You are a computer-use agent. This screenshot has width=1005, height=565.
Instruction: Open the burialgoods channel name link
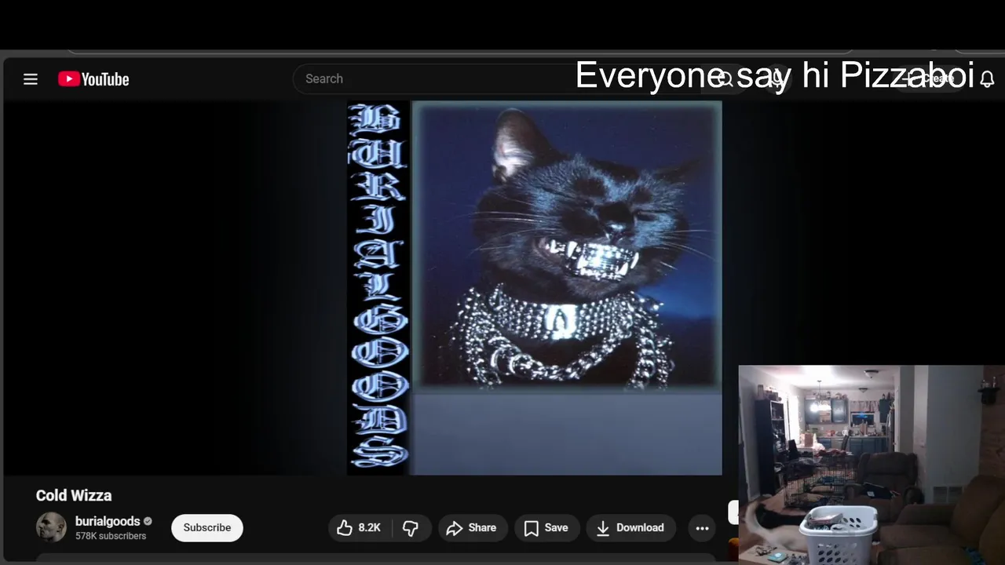pos(108,521)
